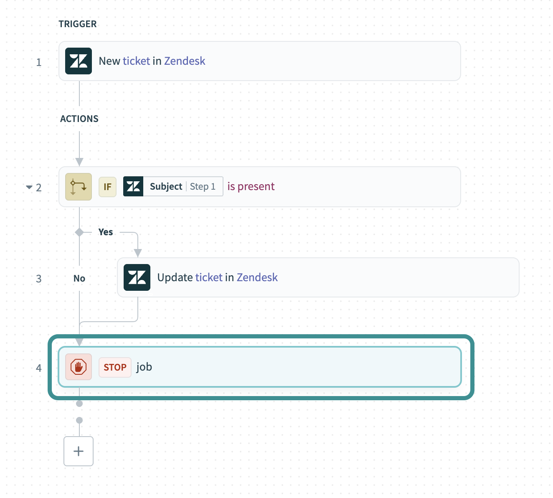553x498 pixels.
Task: Click the upper connector dot below Stop step
Action: click(79, 404)
